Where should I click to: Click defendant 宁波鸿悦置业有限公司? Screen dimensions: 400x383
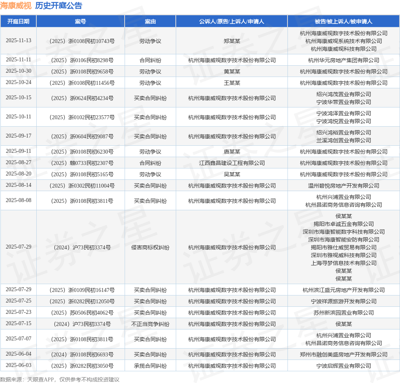[x=344, y=121]
